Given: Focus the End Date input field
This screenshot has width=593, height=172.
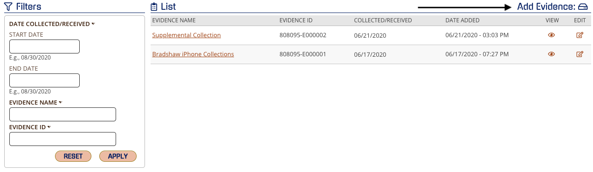Looking at the screenshot, I should tap(45, 80).
